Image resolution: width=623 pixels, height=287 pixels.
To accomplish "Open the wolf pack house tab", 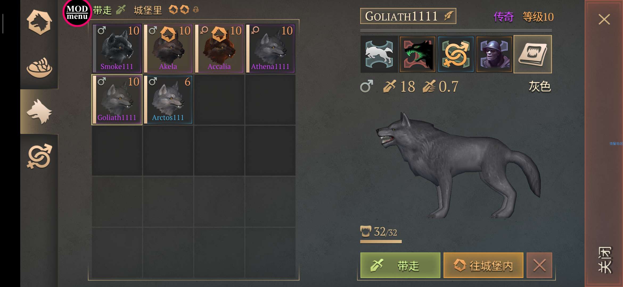I will click(39, 23).
